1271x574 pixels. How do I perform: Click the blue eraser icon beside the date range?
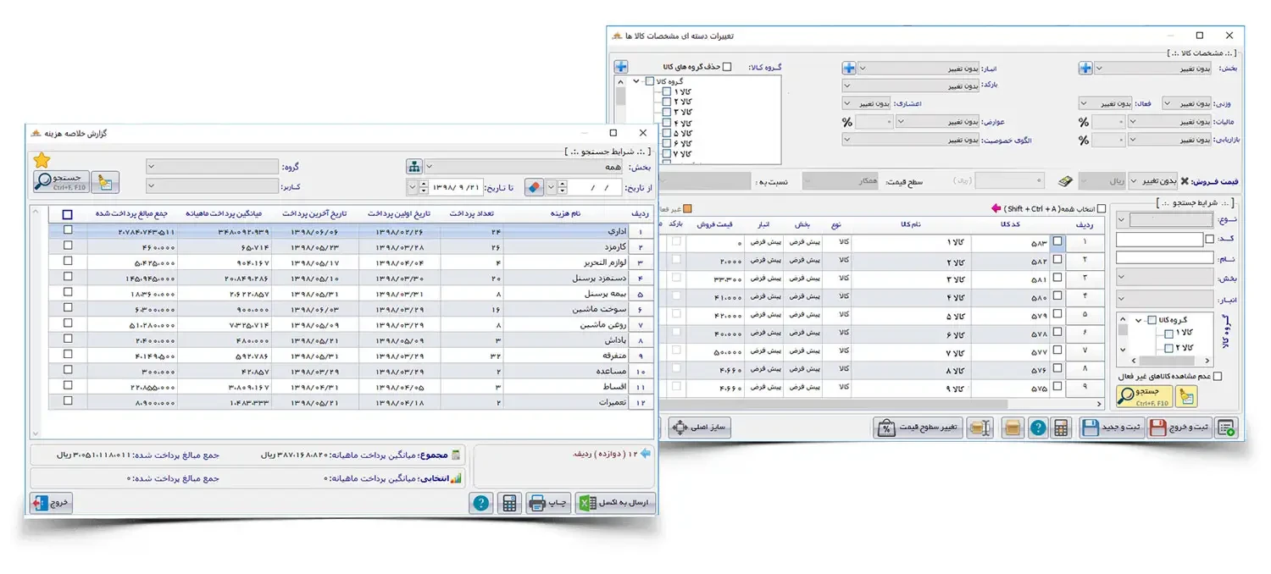[535, 187]
